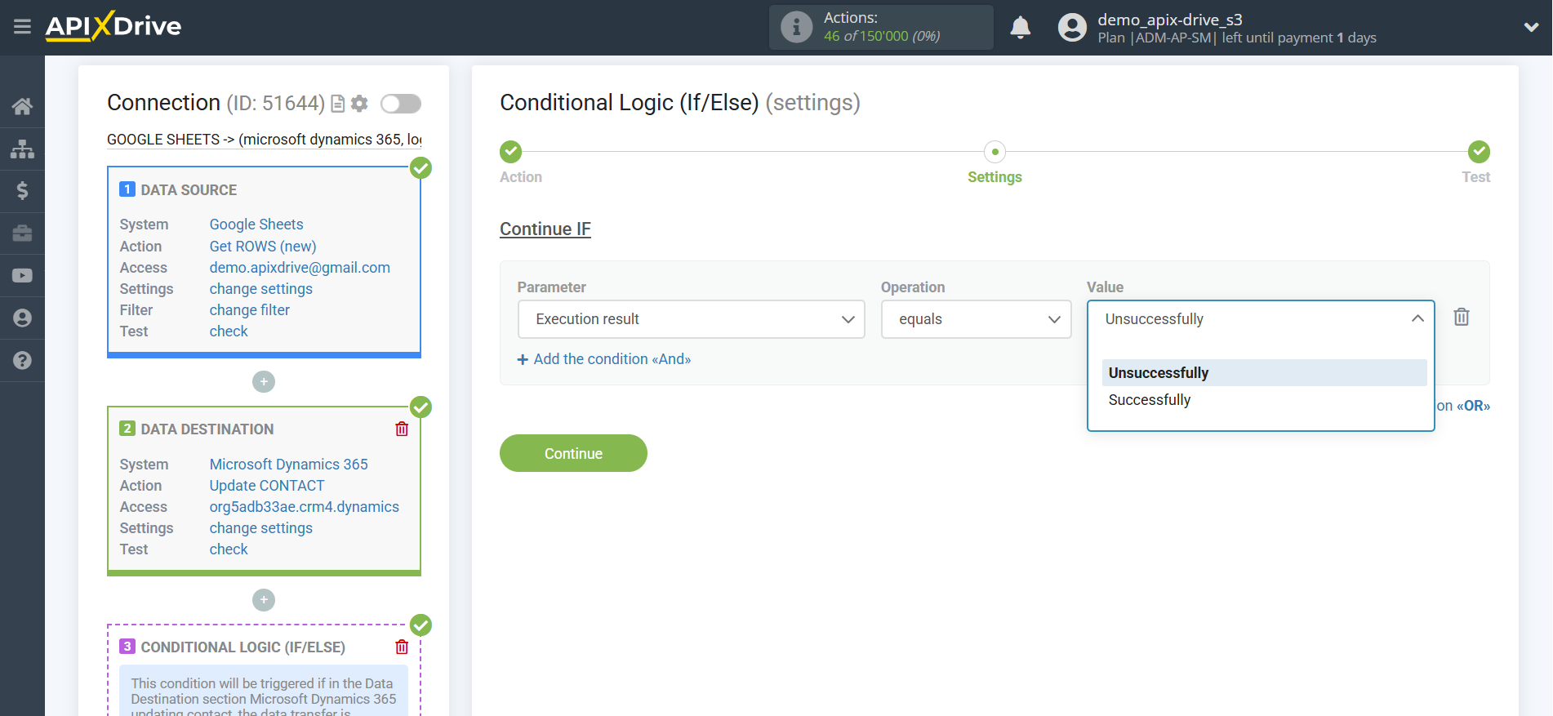Open the Get ROWS (new) action link
1553x716 pixels.
263,247
